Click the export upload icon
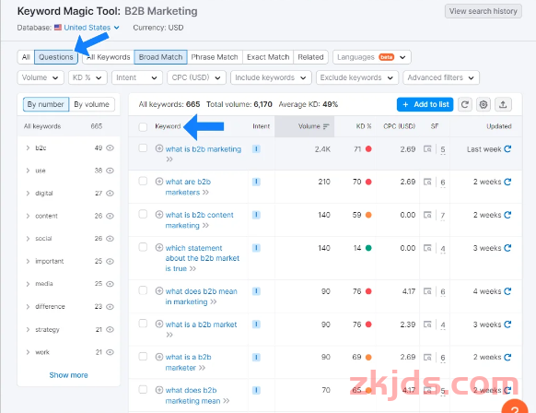Image resolution: width=536 pixels, height=413 pixels. coord(503,104)
